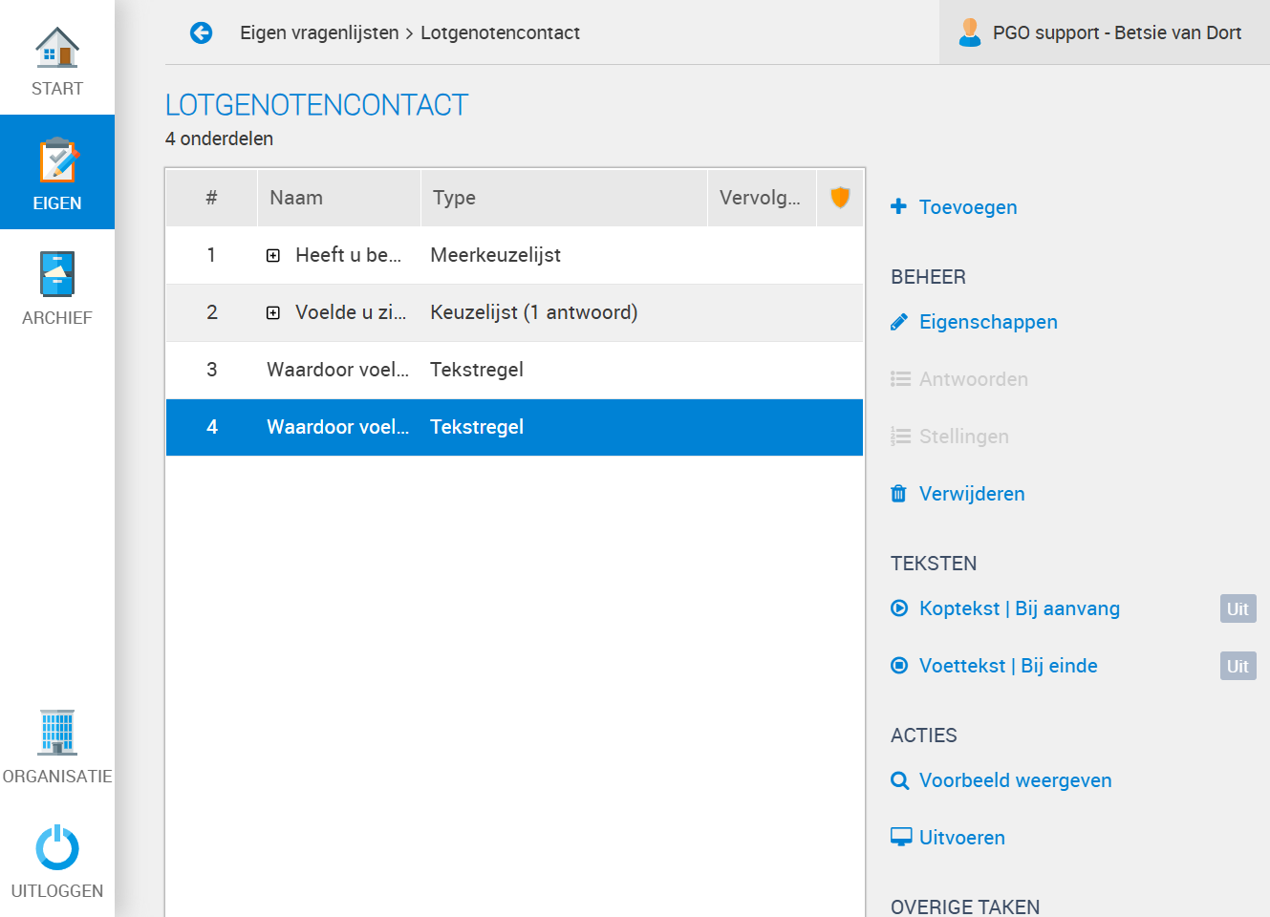
Task: Click the Toevoegen link
Action: (968, 207)
